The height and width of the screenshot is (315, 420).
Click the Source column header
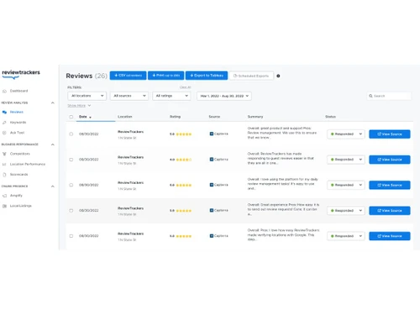(214, 117)
